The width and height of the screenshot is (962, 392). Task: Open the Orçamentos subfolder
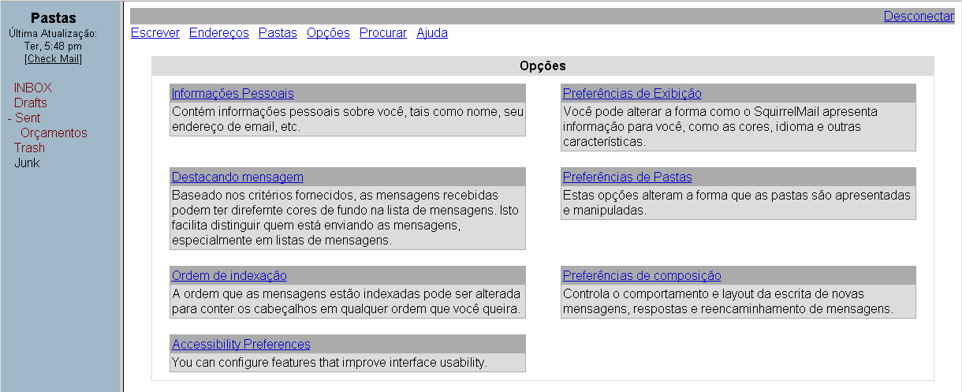click(x=54, y=133)
